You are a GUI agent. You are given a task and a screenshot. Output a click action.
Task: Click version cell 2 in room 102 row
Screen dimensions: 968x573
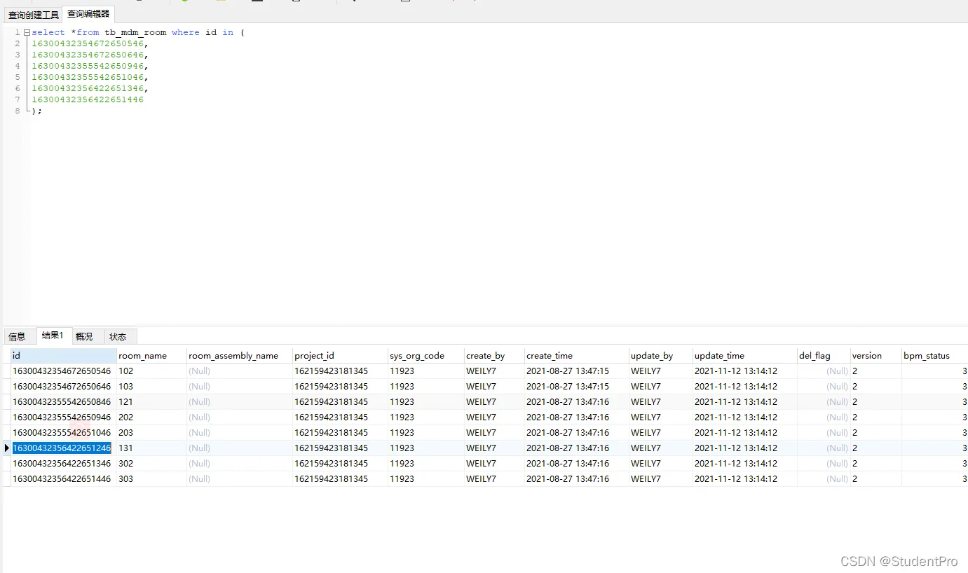(875, 371)
